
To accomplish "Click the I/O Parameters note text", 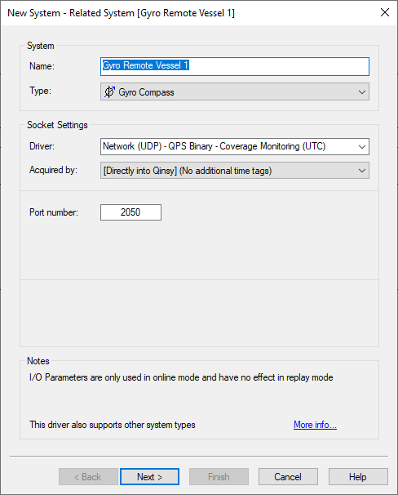I will click(x=181, y=377).
